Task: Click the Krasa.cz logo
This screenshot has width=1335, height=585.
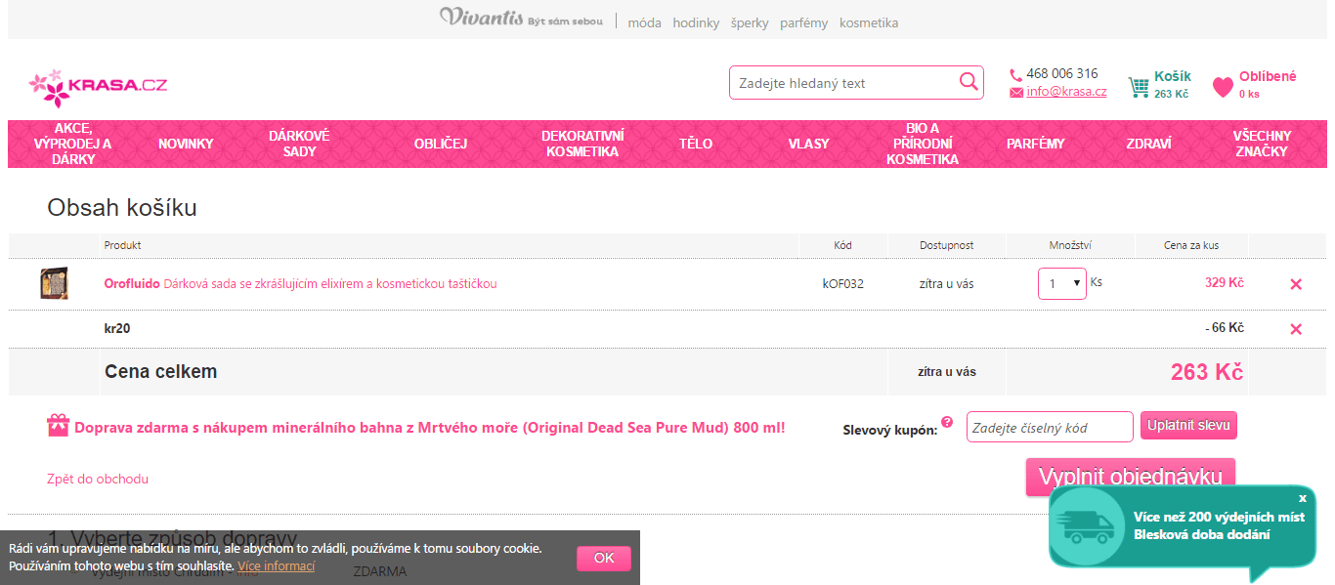Action: pyautogui.click(x=98, y=87)
